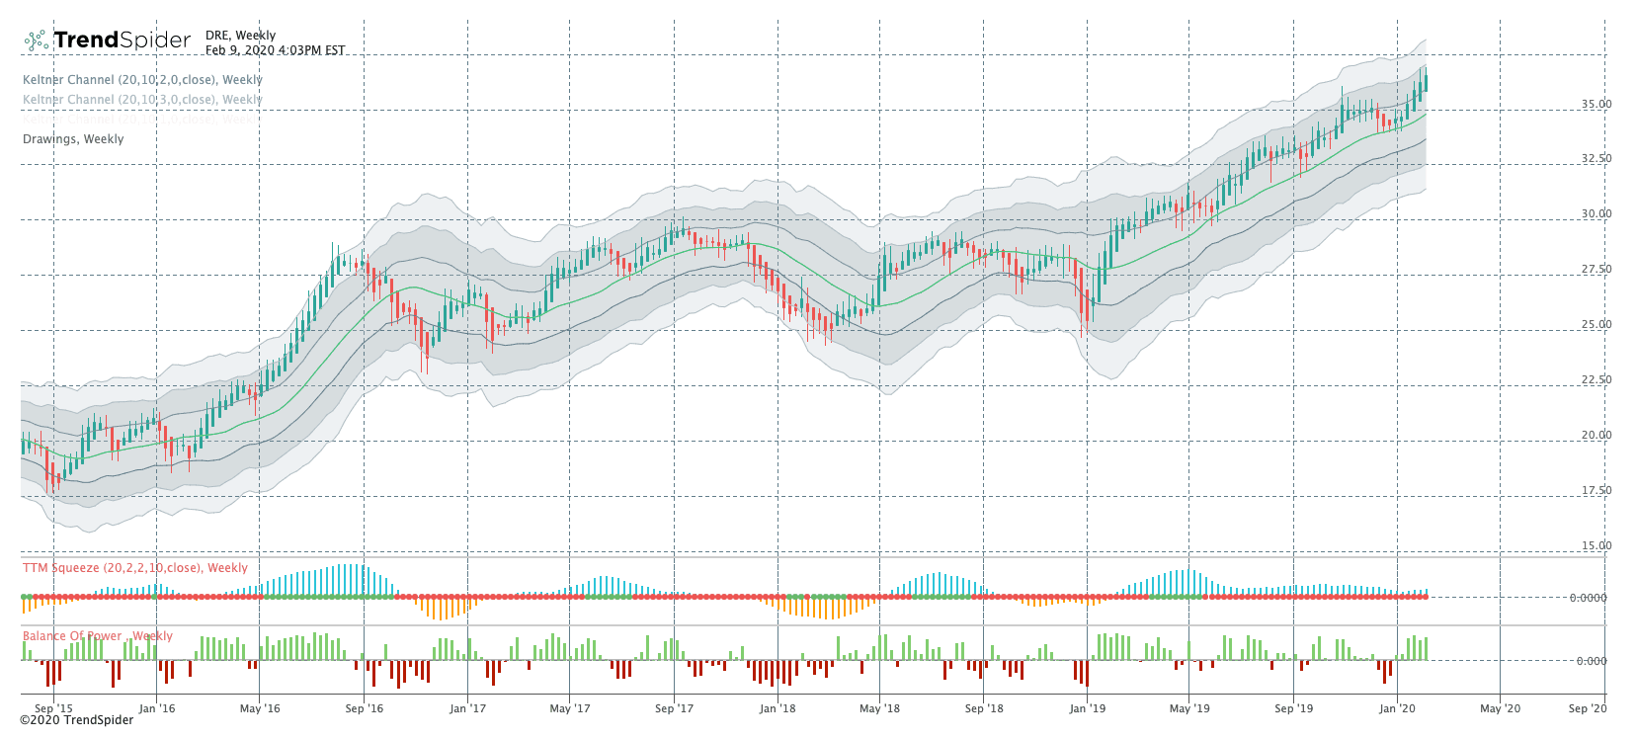The image size is (1637, 739).
Task: Click the May '19 date axis label
Action: [x=1189, y=708]
